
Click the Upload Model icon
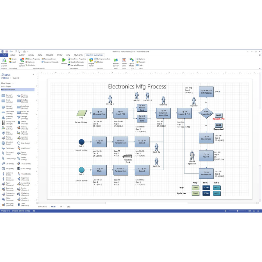(131, 62)
